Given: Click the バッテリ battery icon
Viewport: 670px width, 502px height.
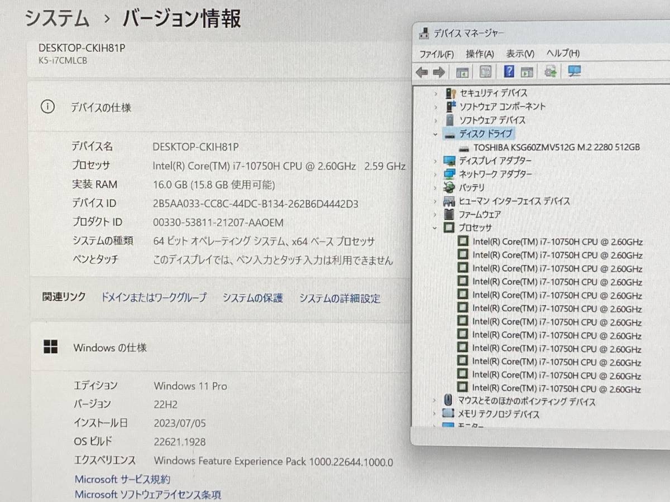Looking at the screenshot, I should pos(449,187).
